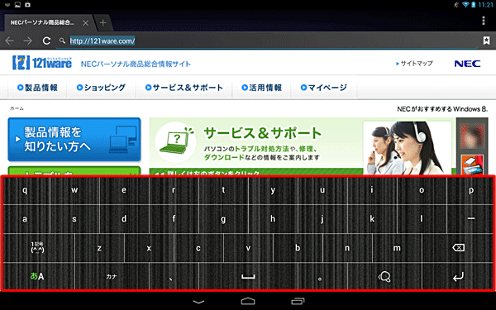
Task: Close the NEC tab with X
Action: point(85,23)
